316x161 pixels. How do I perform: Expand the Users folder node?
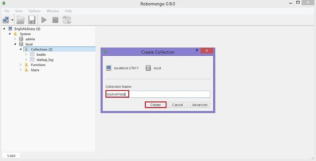[x=21, y=70]
